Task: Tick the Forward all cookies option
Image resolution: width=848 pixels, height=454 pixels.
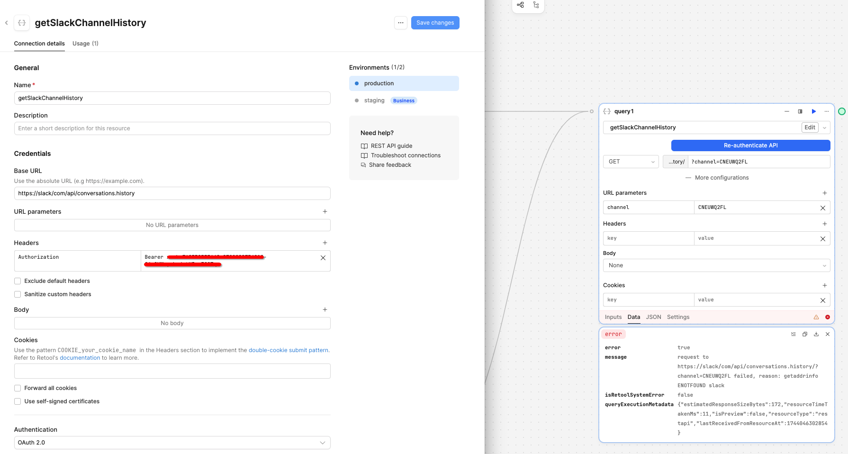Action: coord(18,388)
